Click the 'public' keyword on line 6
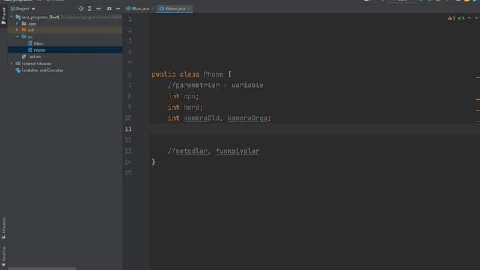The height and width of the screenshot is (270, 480). coord(163,74)
